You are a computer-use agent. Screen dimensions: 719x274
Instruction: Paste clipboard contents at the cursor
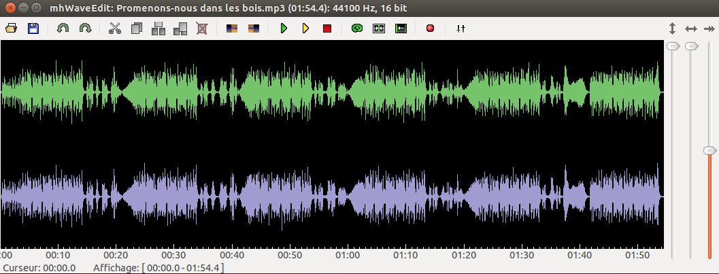158,28
